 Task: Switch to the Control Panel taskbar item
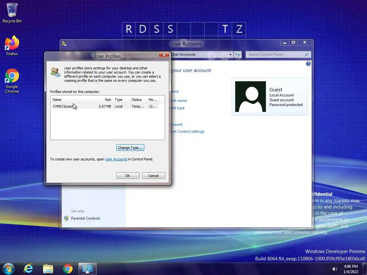pyautogui.click(x=87, y=269)
